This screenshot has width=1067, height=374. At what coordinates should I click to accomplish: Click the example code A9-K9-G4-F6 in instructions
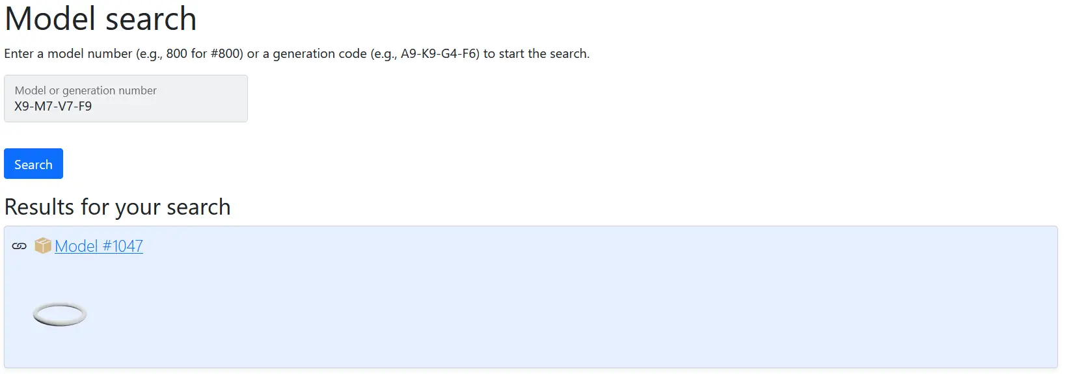pos(440,53)
